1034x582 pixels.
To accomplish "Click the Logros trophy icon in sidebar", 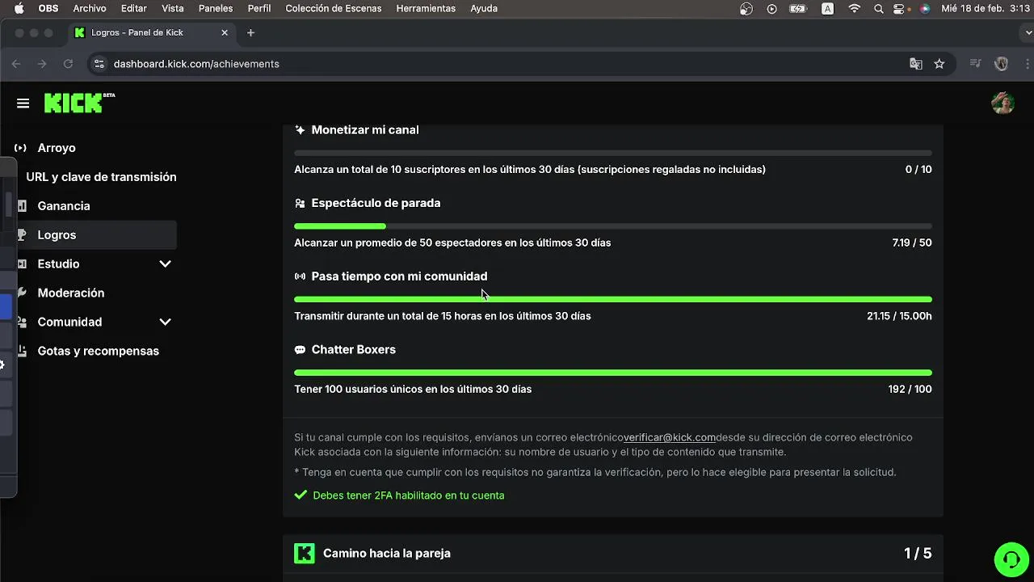I will [22, 235].
